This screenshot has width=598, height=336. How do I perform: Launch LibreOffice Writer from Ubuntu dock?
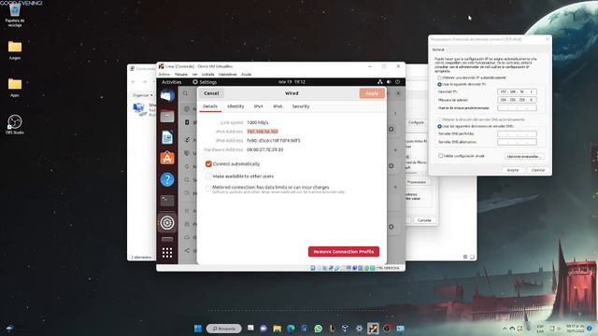(167, 137)
